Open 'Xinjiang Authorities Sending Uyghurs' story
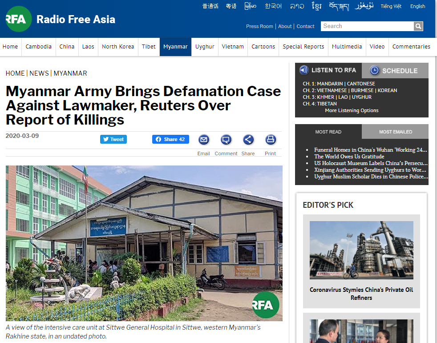The image size is (437, 343). click(370, 169)
